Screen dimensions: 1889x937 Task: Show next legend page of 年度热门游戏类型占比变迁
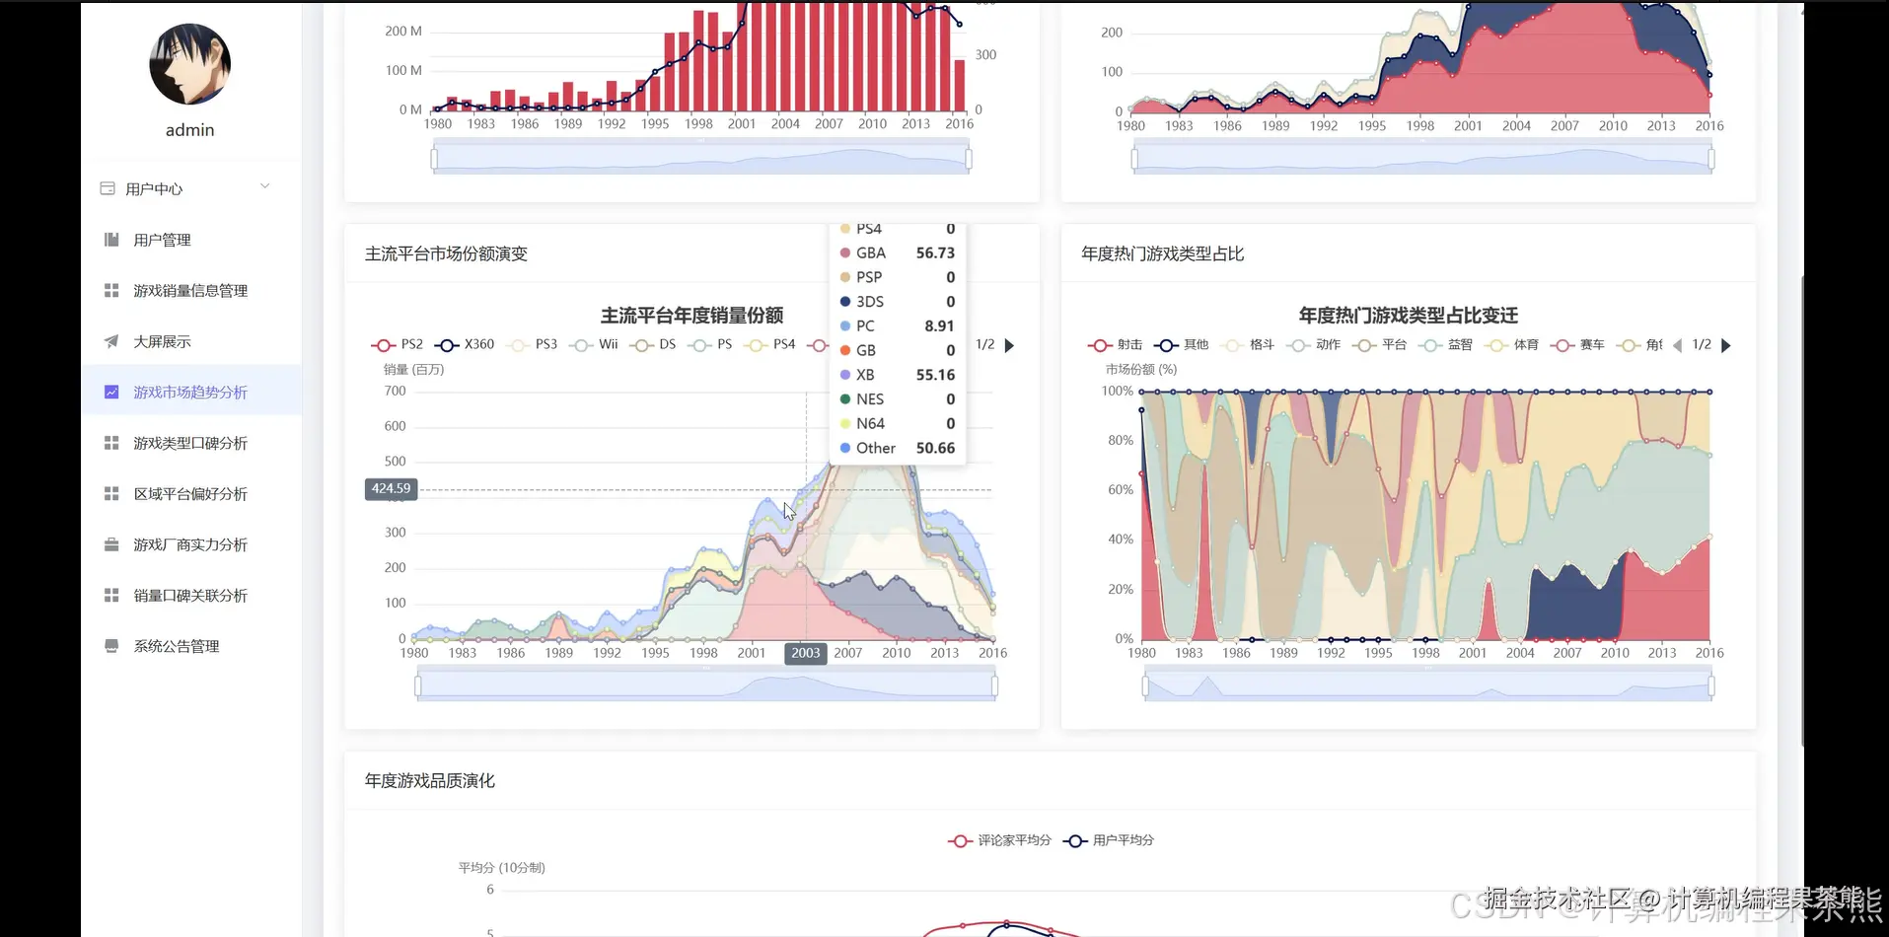point(1725,345)
